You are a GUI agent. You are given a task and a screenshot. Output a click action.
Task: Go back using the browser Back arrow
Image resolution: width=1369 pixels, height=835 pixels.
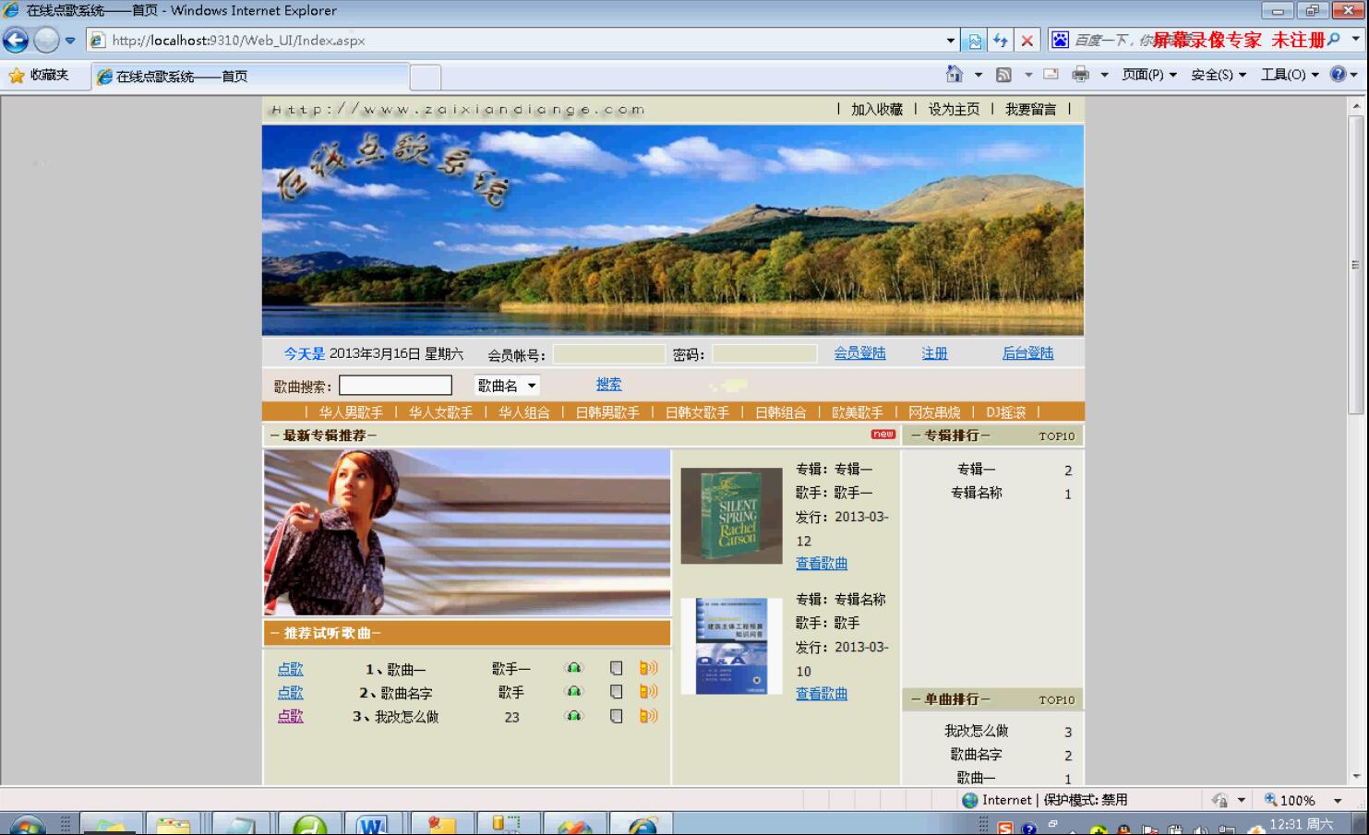click(16, 40)
